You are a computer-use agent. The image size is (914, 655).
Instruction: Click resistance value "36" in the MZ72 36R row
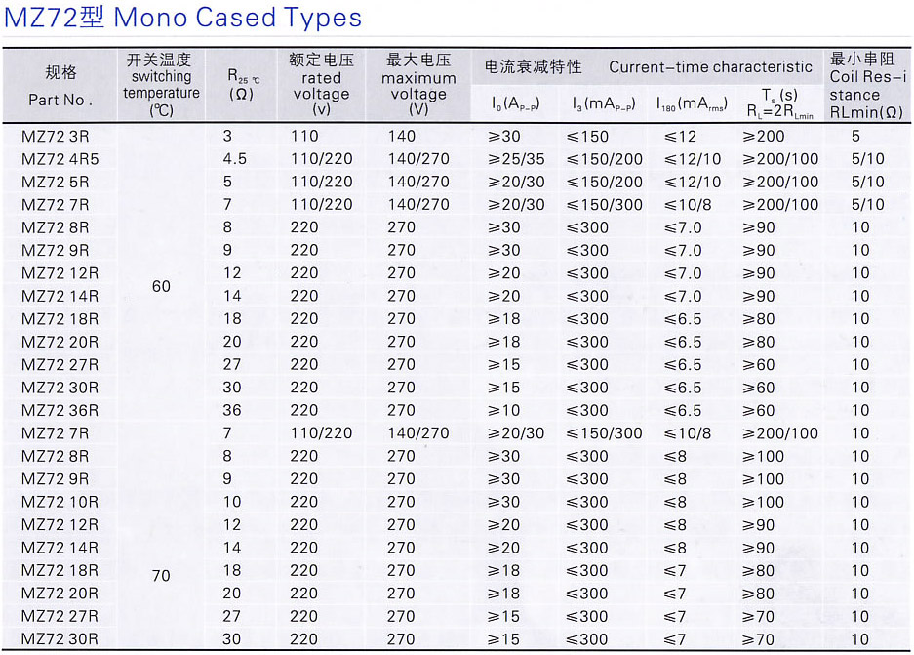[232, 411]
